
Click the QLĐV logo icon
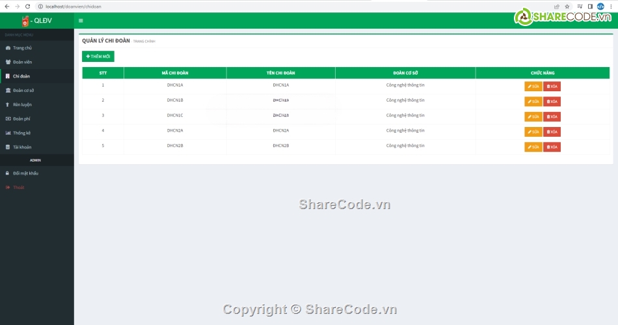[x=25, y=21]
